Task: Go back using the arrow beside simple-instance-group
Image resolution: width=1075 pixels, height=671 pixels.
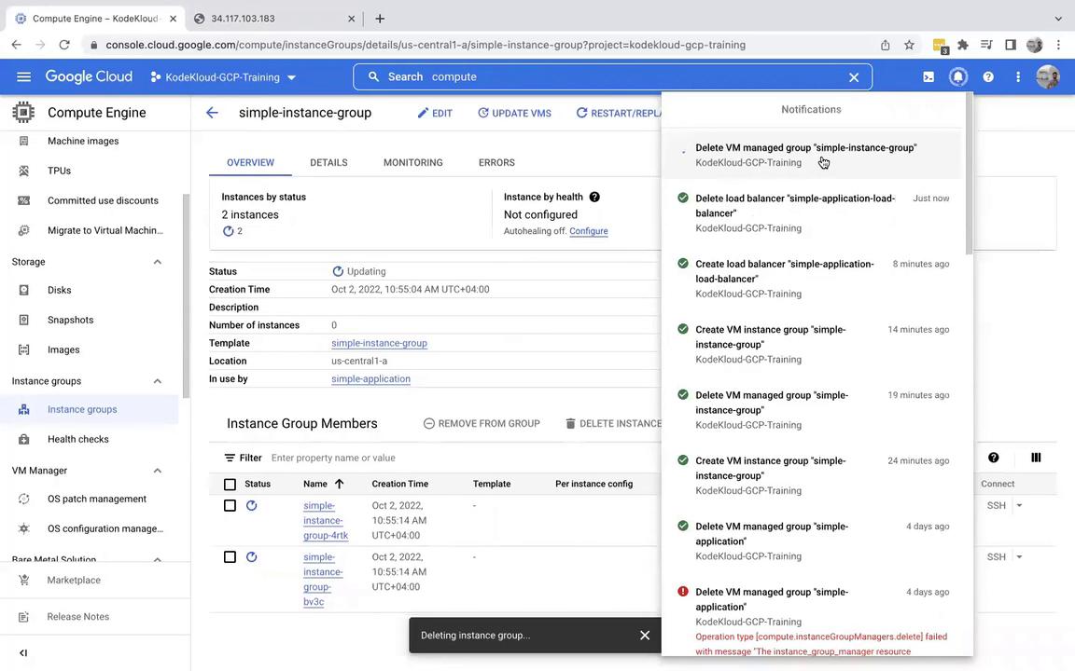Action: tap(212, 113)
